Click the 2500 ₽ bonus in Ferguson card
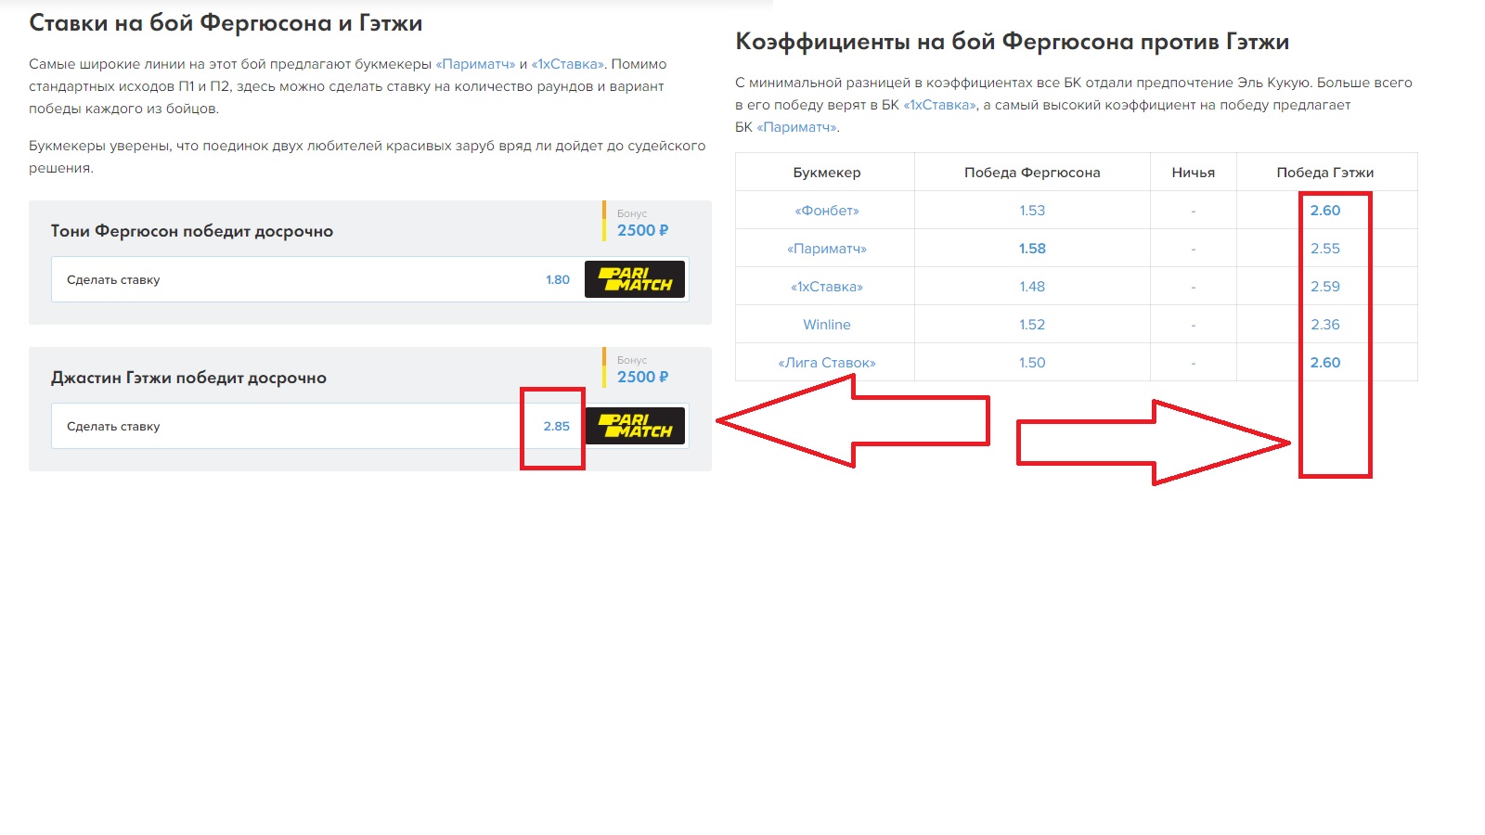The image size is (1485, 835). [642, 230]
